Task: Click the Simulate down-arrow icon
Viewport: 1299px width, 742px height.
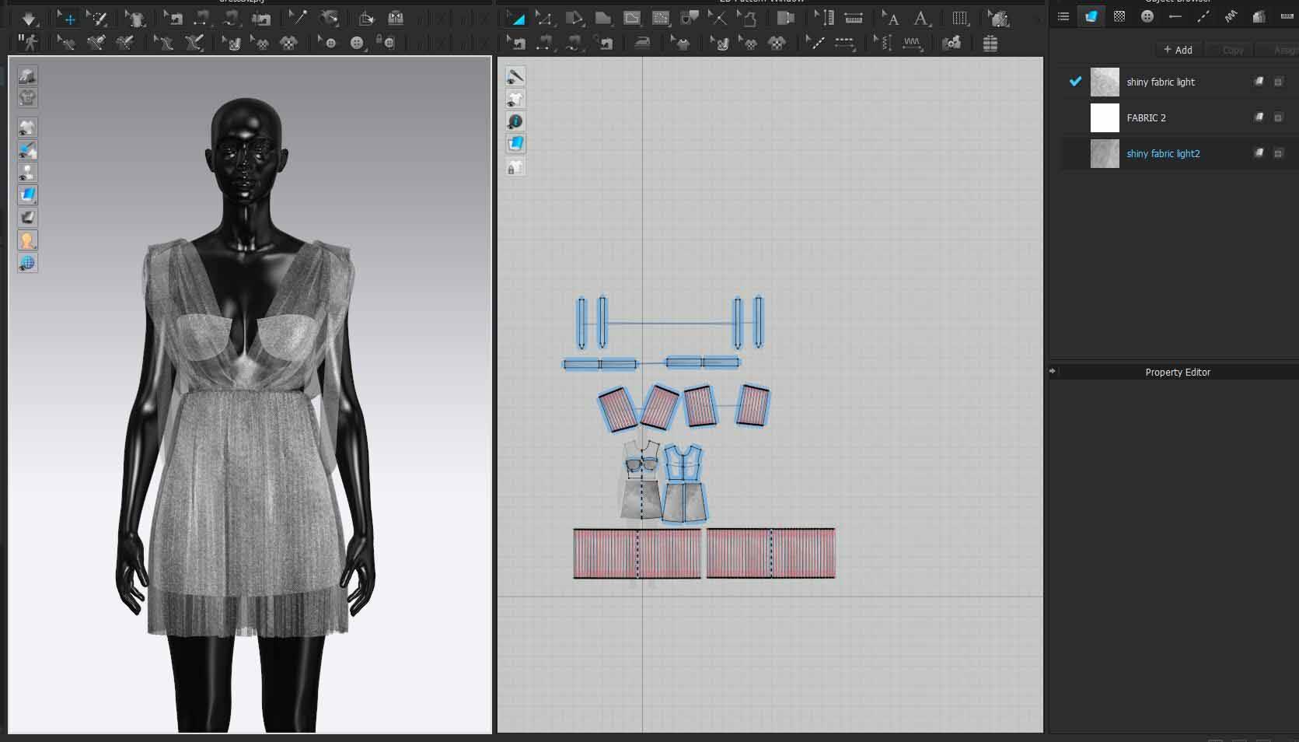Action: (x=29, y=18)
